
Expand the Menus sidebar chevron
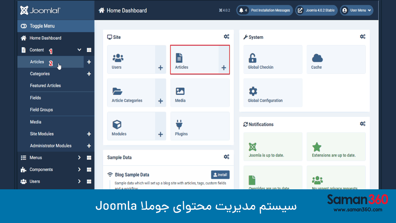point(79,158)
